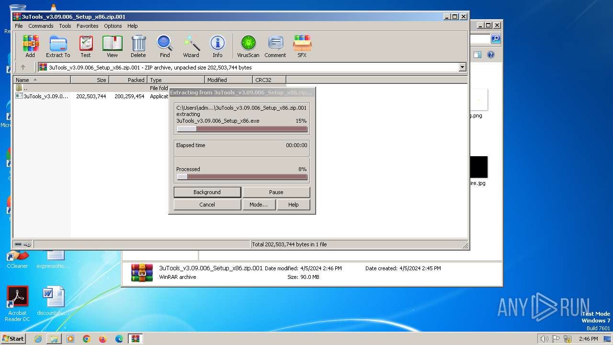Sort by Type column header
The height and width of the screenshot is (345, 613).
tap(176, 80)
